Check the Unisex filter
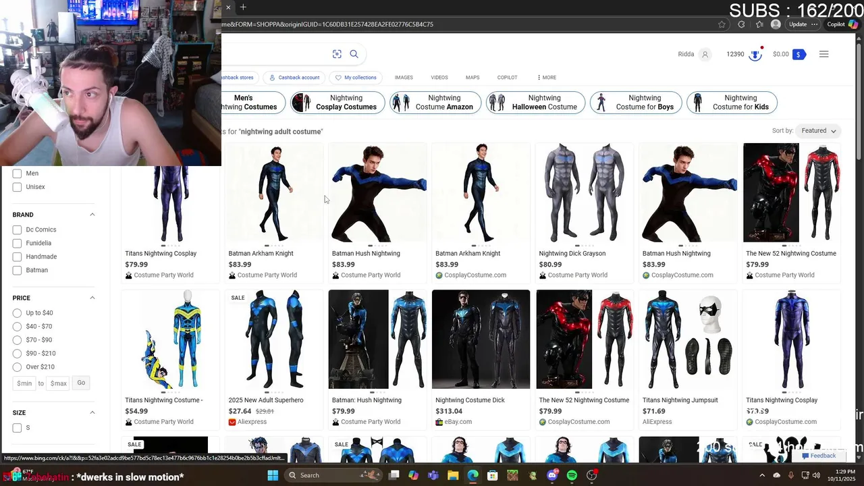Screen dimensions: 864x486 click(x=17, y=187)
